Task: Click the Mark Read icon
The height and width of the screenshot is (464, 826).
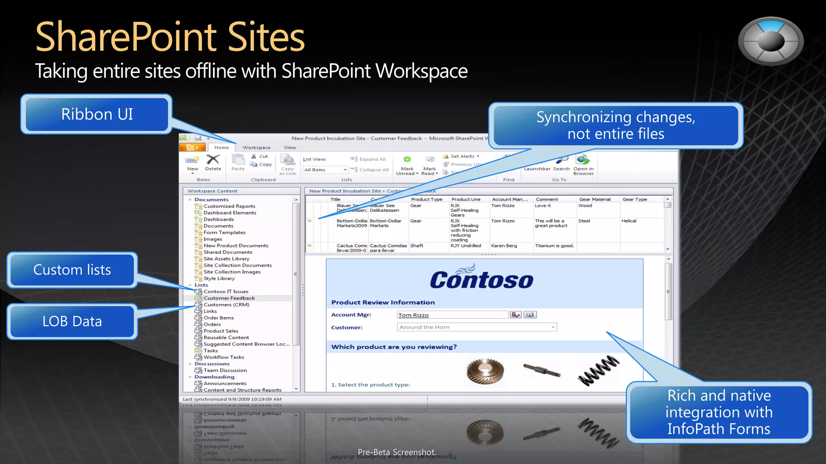Action: tap(430, 160)
